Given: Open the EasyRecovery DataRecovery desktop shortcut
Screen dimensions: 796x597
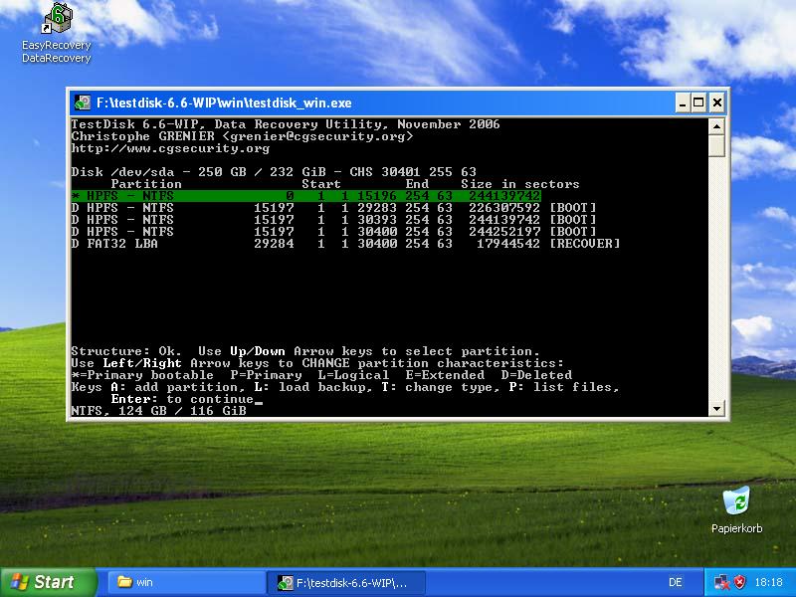Looking at the screenshot, I should coord(57,33).
